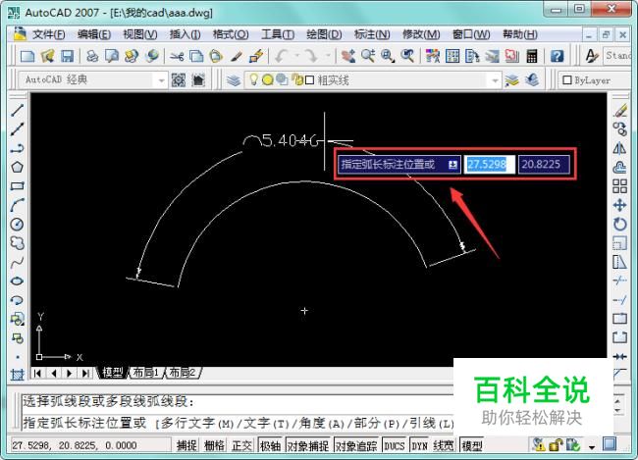The height and width of the screenshot is (460, 638).
Task: Click the layout tab next arrow
Action: coord(70,373)
